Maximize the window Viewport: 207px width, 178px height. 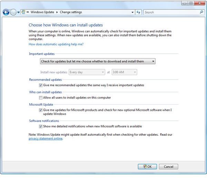pos(191,3)
